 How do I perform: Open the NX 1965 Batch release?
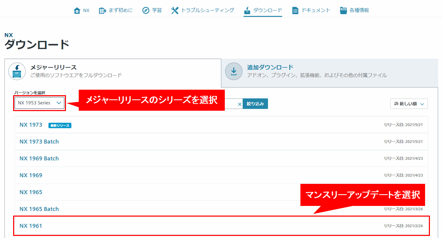point(39,209)
